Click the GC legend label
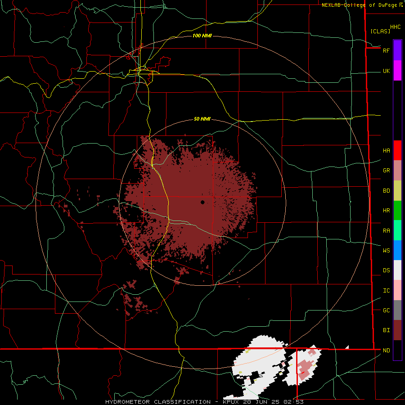 pos(387,310)
